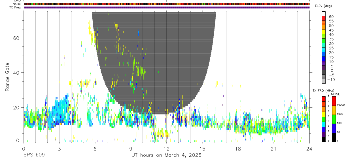Image resolution: width=348 pixels, height=161 pixels.
Task: Click the 50 label on the ELEV colorbar
Action: [x=331, y=26]
